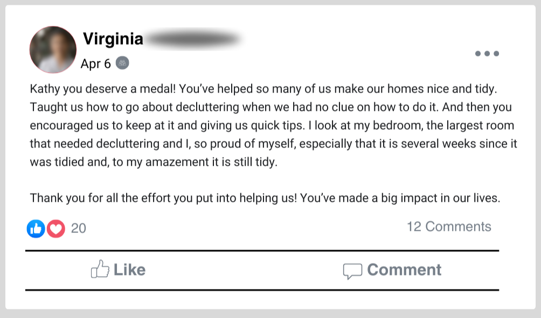Click the line "was tidied and, to my amazement"
The width and height of the screenshot is (541, 318).
tap(154, 162)
